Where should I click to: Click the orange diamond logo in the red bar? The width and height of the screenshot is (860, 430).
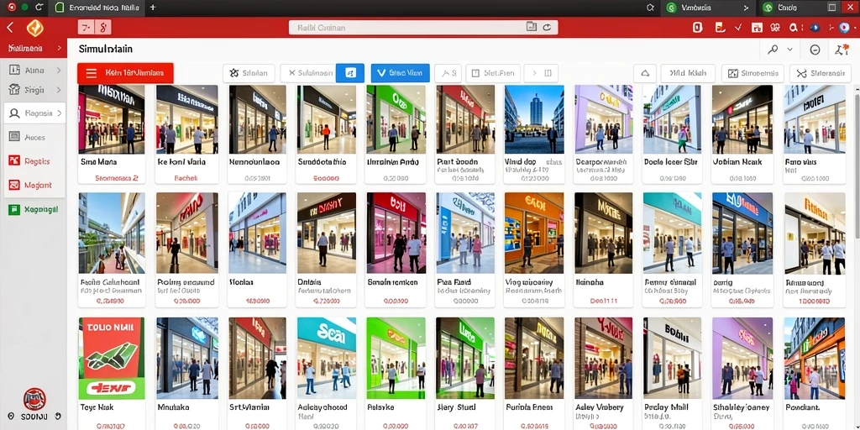pos(35,28)
